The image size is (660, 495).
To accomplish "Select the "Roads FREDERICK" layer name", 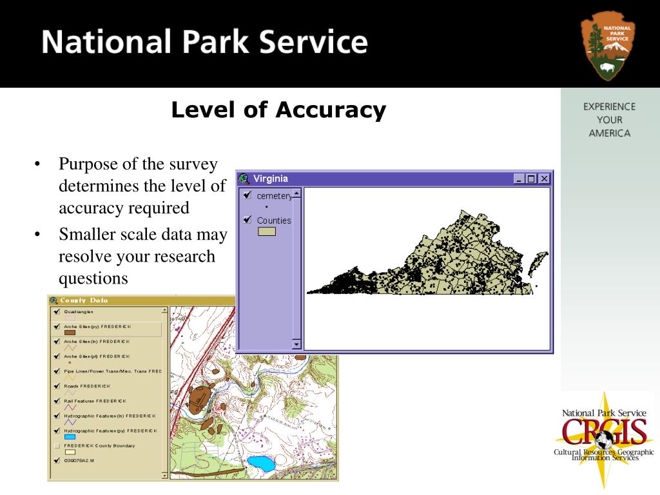I will pos(87,386).
